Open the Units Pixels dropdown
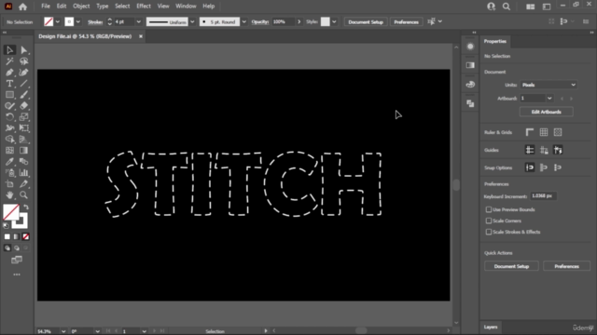Image resolution: width=597 pixels, height=335 pixels. [x=548, y=85]
